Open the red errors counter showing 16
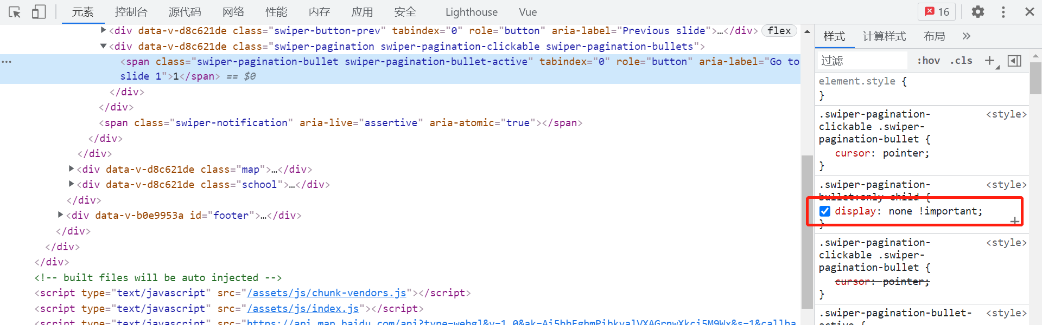Viewport: 1042px width, 325px height. click(x=937, y=12)
